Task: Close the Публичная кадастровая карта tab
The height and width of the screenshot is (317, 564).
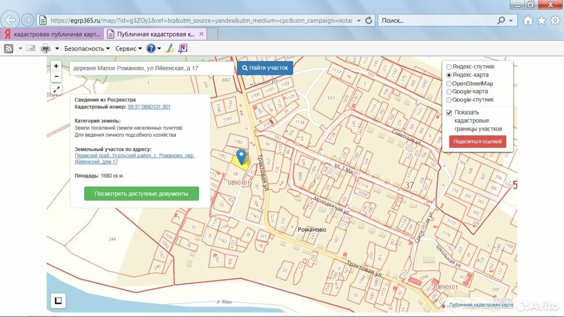Action: tap(201, 34)
